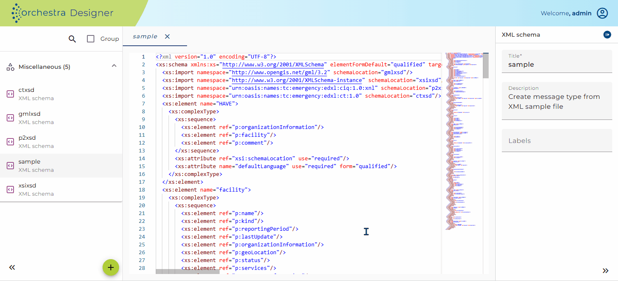Click the search magnifier icon
The image size is (618, 281).
72,39
